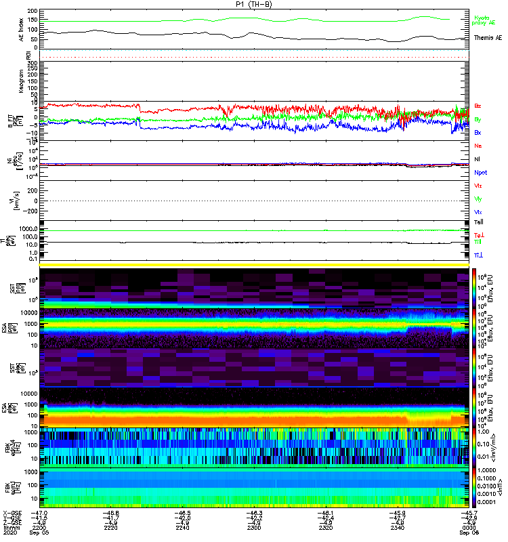
Task: Select the Kyoto proxy AE legend label
Action: pos(484,20)
